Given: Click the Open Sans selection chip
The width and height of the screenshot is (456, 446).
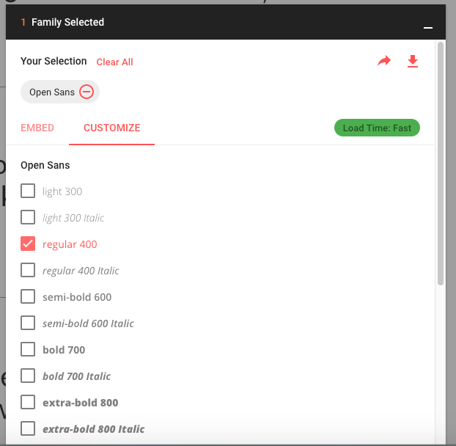Looking at the screenshot, I should (x=60, y=92).
